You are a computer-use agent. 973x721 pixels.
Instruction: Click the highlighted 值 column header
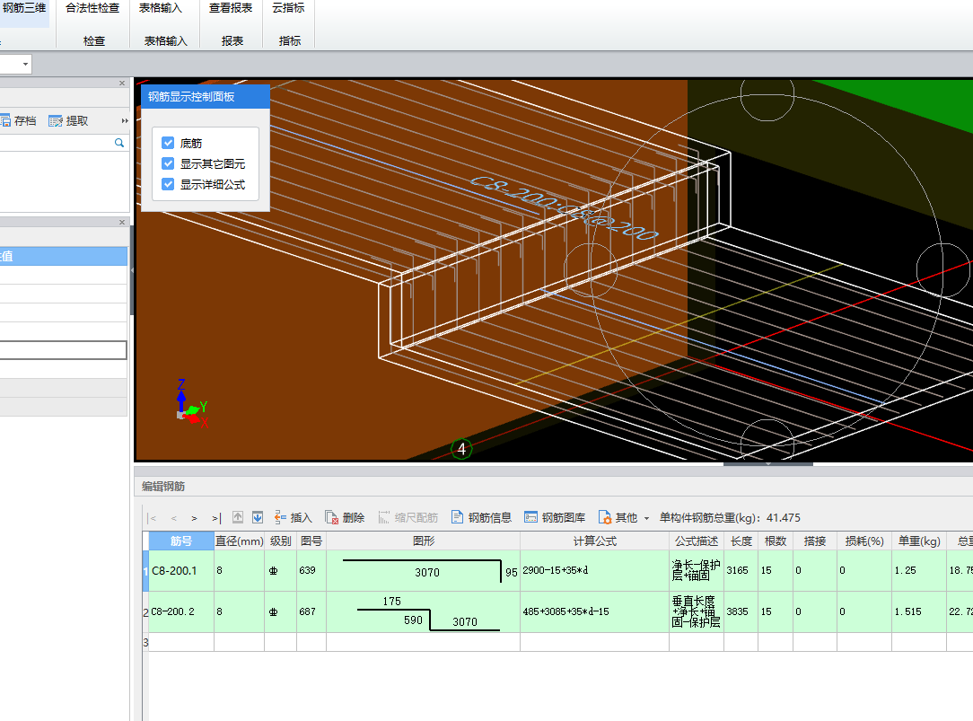[64, 256]
